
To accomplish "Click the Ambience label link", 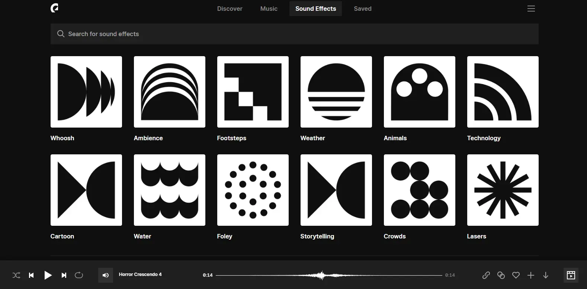I will 148,138.
